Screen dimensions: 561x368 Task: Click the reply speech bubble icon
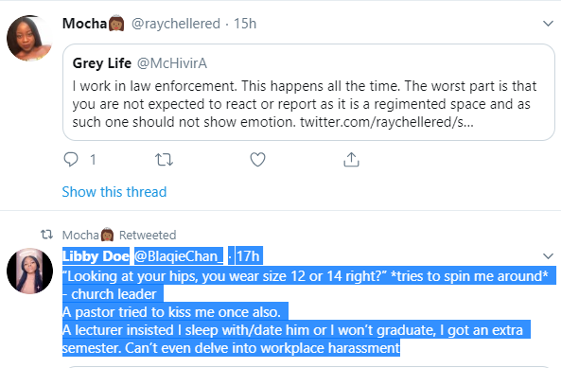[x=71, y=160]
